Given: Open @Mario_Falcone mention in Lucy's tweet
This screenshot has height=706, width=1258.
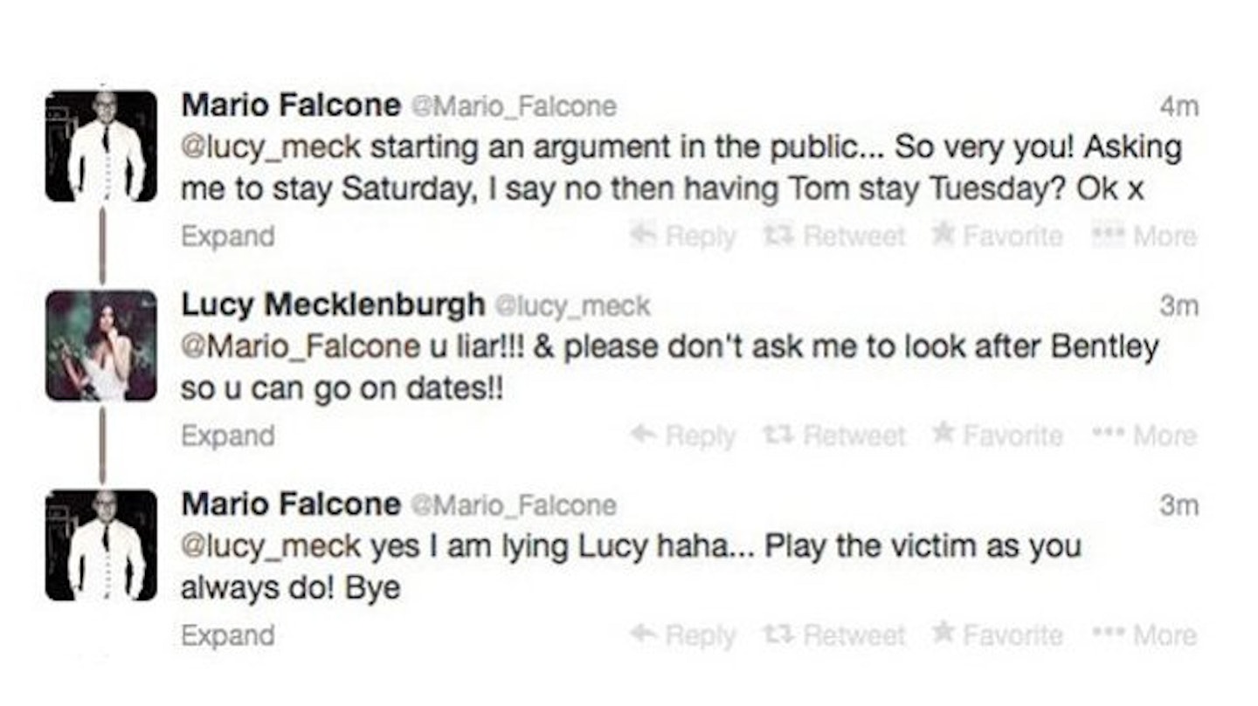Looking at the screenshot, I should tap(300, 346).
